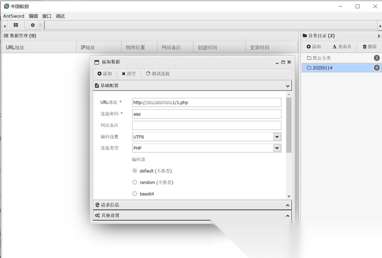Sort by the 物理位置 column header
The image size is (382, 258).
pyautogui.click(x=139, y=47)
